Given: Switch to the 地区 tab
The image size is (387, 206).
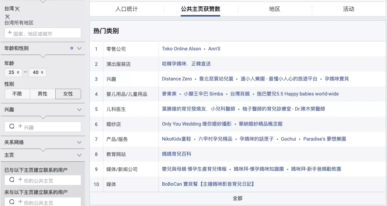Looking at the screenshot, I should 274,9.
